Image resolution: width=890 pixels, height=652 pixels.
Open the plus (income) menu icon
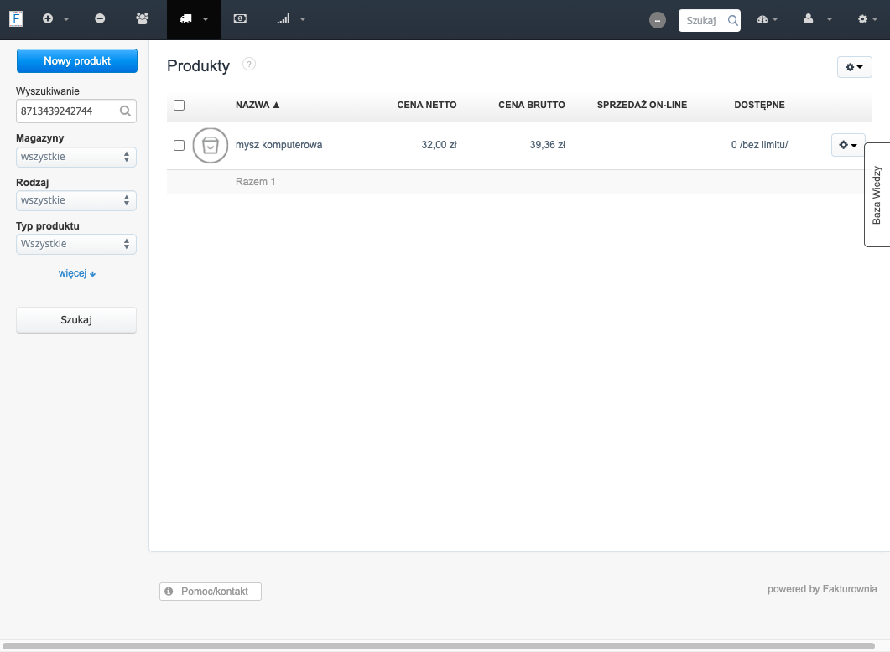pos(48,18)
